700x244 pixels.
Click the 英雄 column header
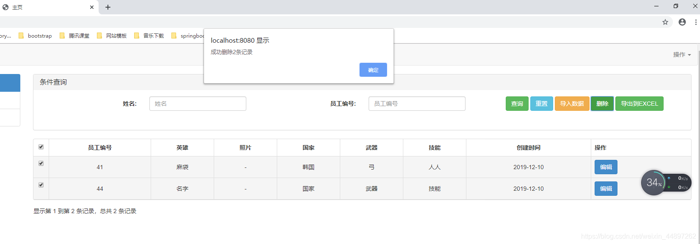point(182,148)
